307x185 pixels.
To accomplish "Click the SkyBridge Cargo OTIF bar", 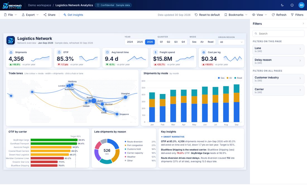I will [54, 140].
